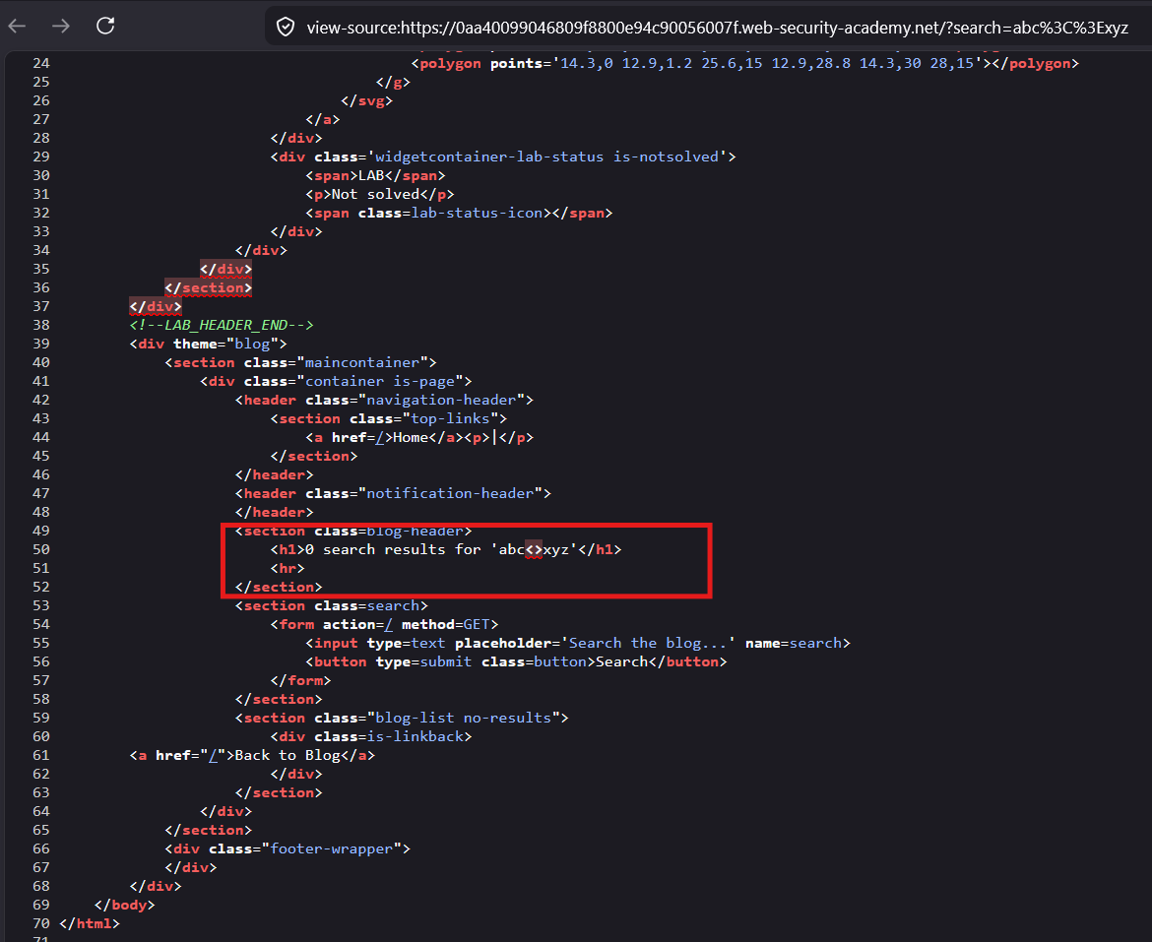Screen dimensions: 1152x942
Task: Click the browser Back arrow
Action: (x=17, y=27)
